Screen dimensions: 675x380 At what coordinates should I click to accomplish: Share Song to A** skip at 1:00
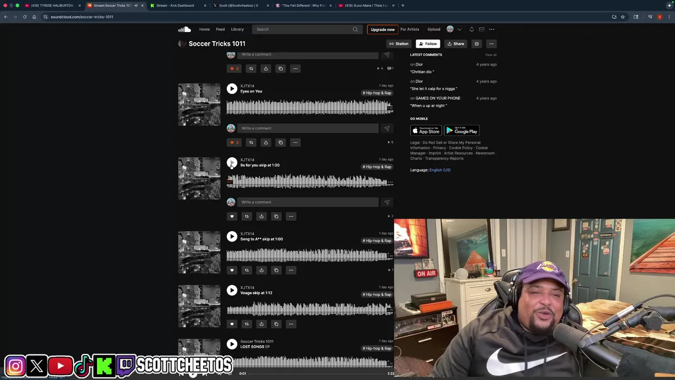tap(261, 270)
